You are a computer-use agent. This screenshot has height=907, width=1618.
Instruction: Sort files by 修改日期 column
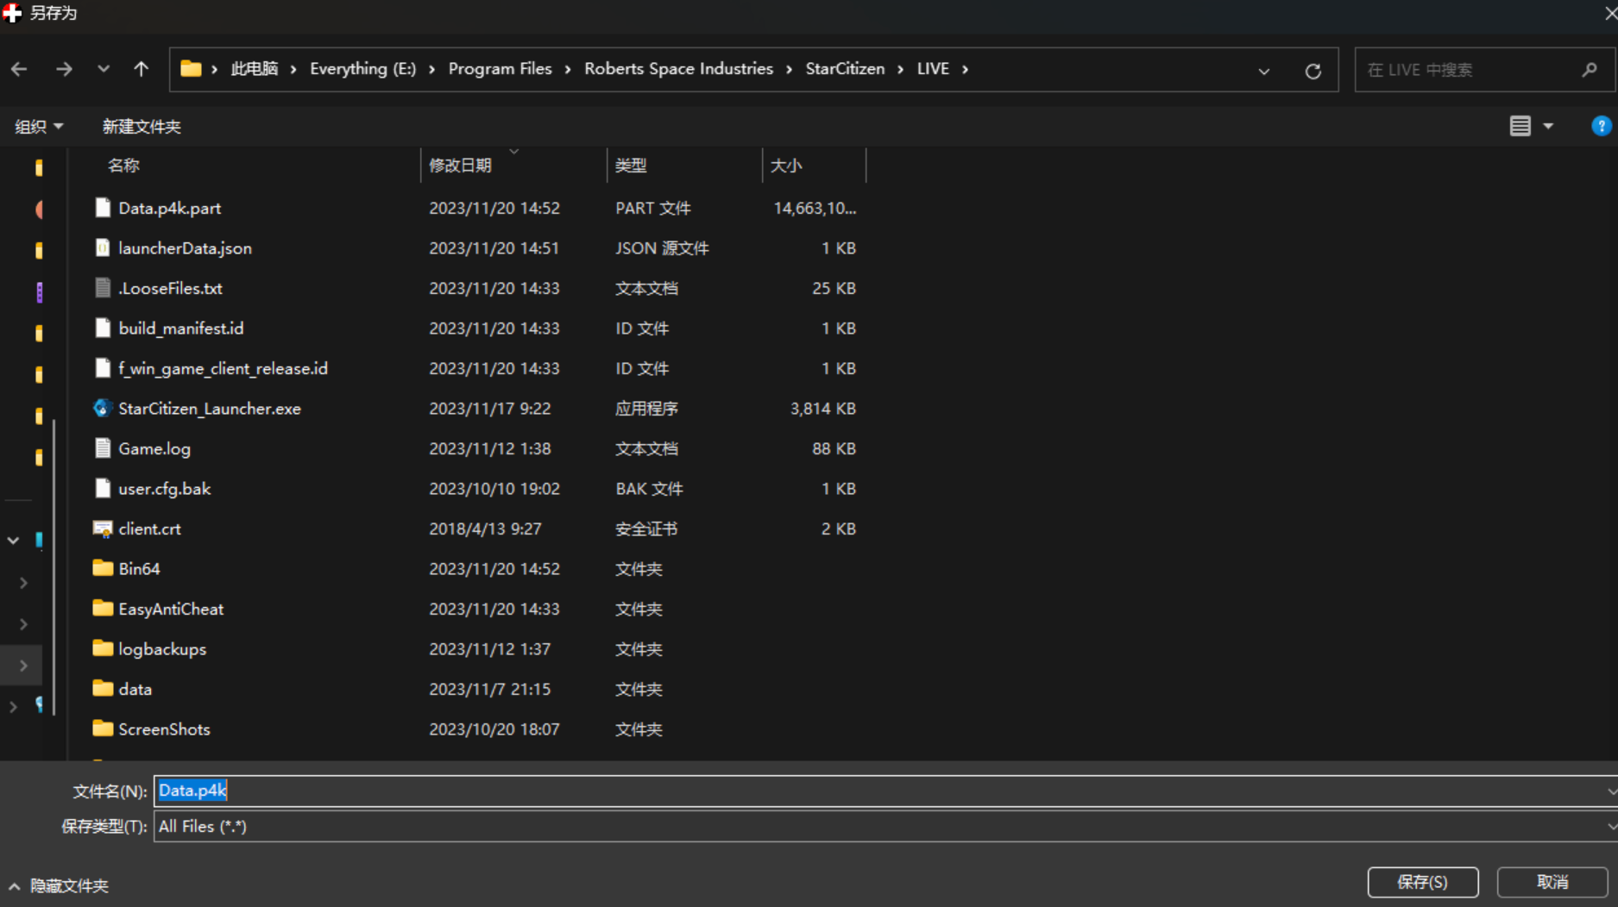461,166
